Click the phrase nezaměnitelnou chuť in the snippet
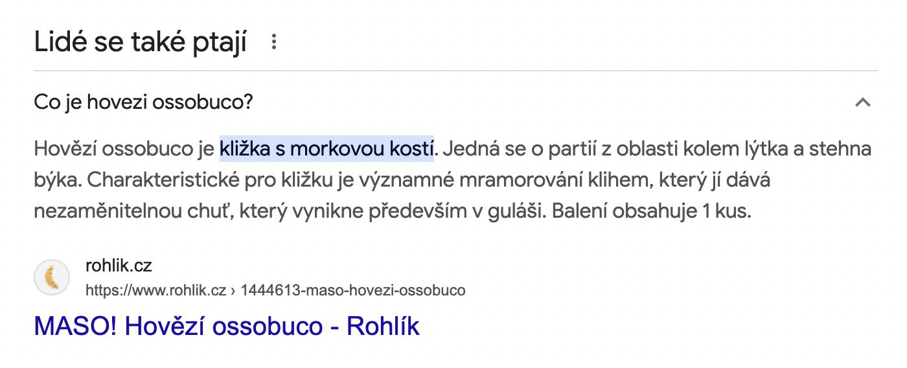Viewport: 907px width, 368px height. [x=121, y=211]
